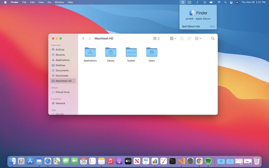This screenshot has width=269, height=168.
Task: Open the Wi-Fi menu bar icon
Action: 219,2
